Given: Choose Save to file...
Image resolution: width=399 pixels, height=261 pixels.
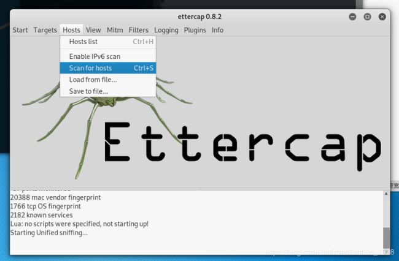Looking at the screenshot, I should (x=108, y=91).
